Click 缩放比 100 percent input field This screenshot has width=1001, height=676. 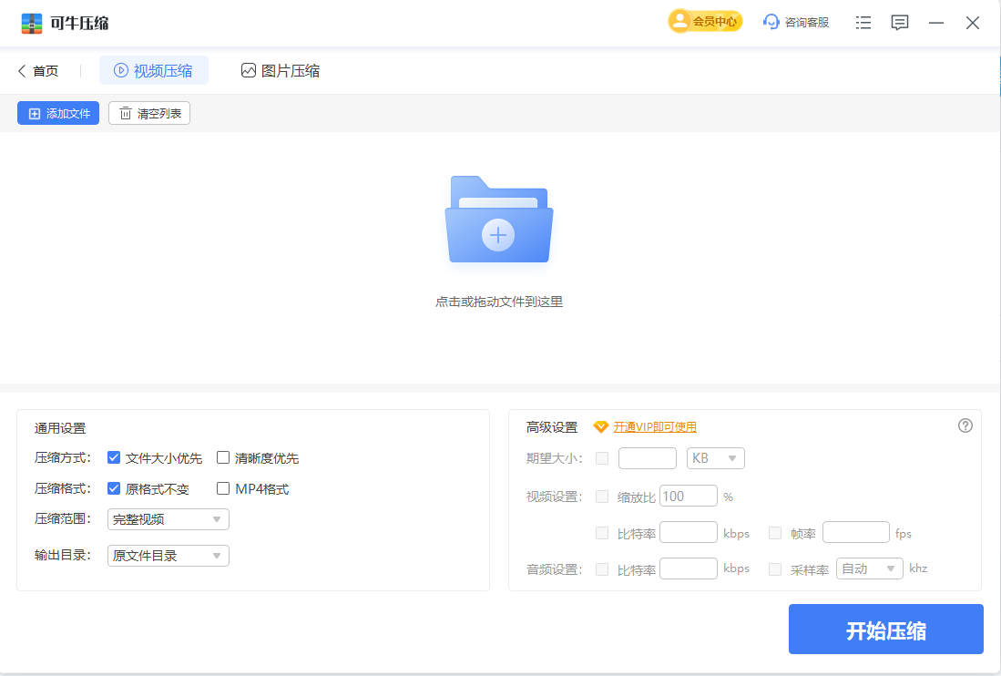click(x=689, y=496)
